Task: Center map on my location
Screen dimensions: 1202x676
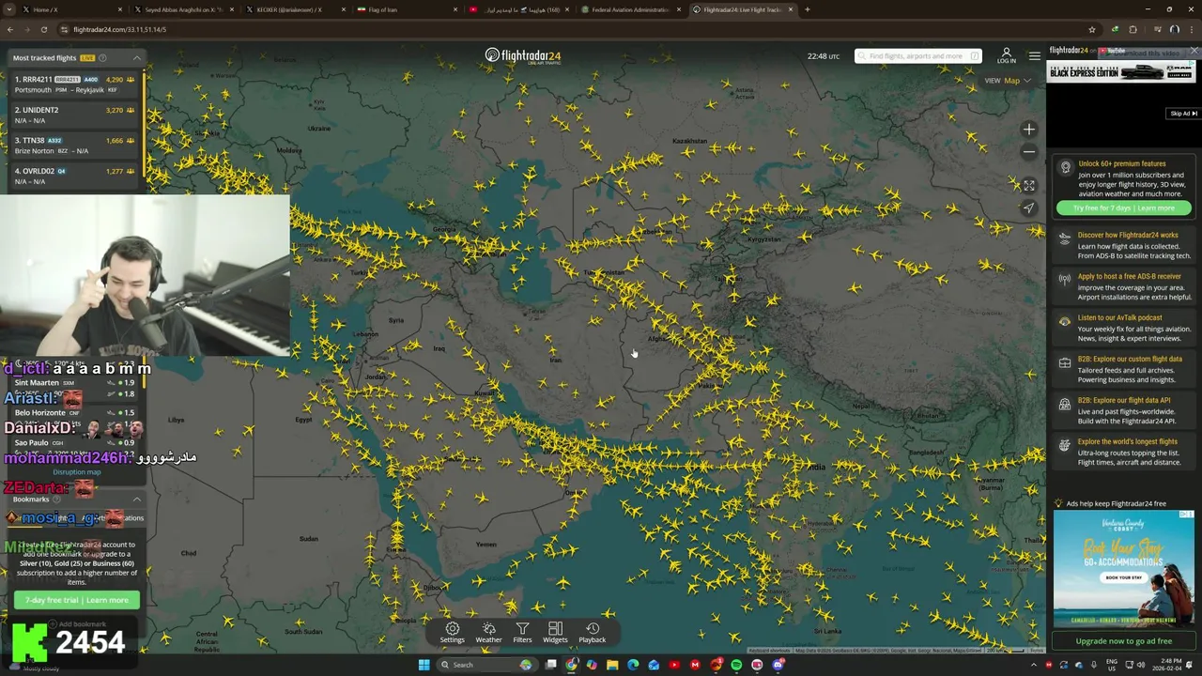Action: click(1029, 207)
